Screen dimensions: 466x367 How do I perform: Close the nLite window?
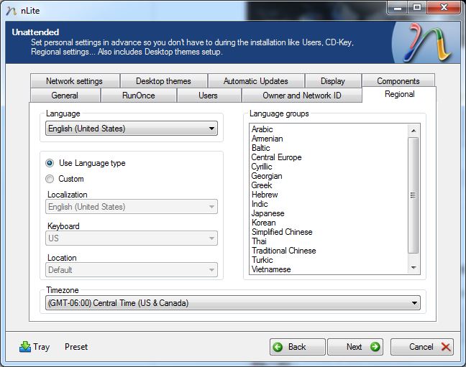pyautogui.click(x=444, y=8)
